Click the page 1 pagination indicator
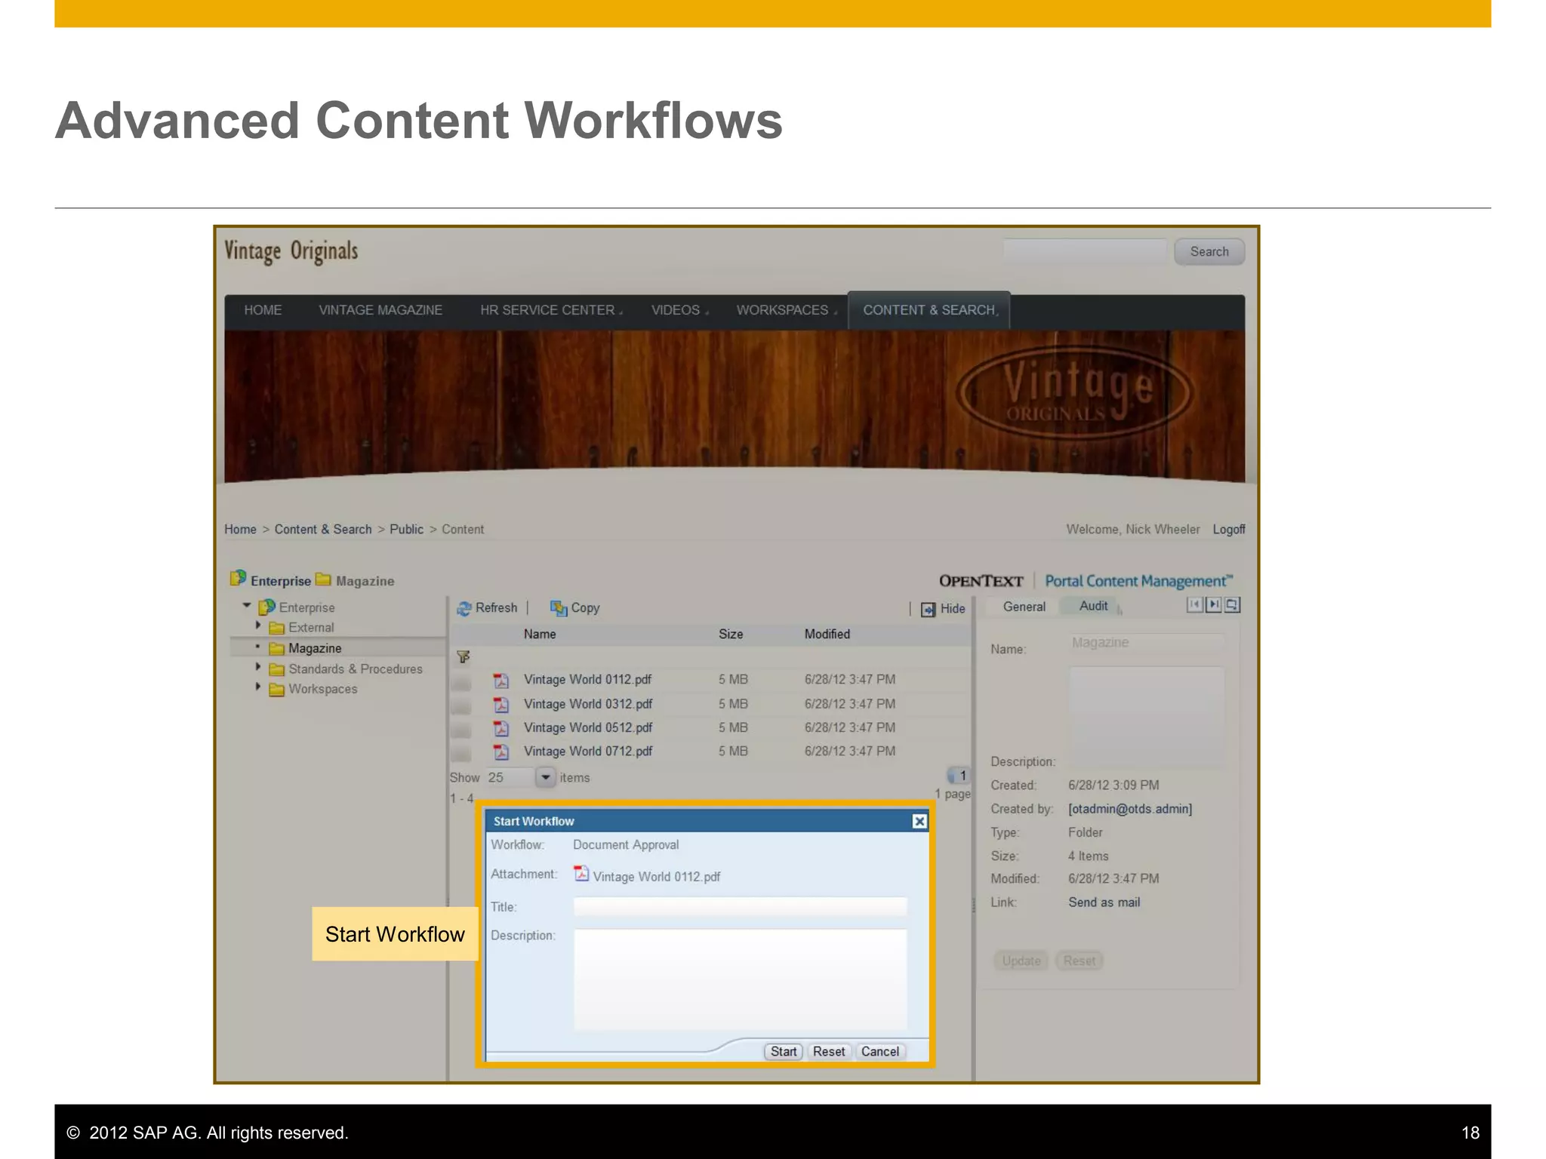The image size is (1546, 1159). click(x=959, y=776)
